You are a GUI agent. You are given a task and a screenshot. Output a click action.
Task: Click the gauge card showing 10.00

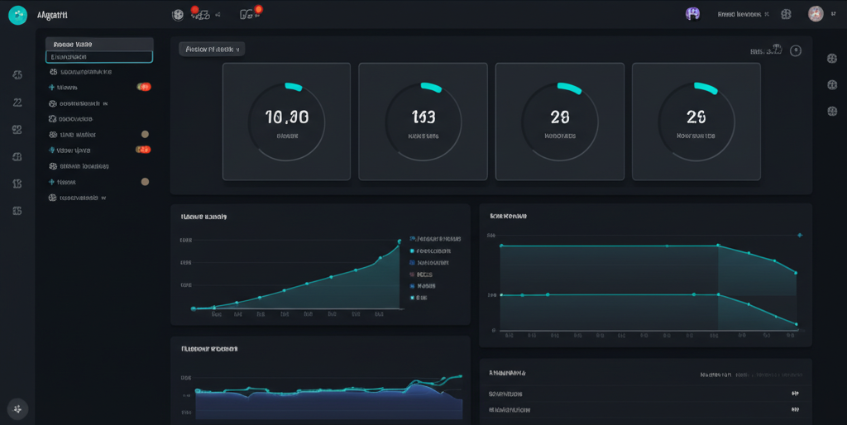click(287, 122)
